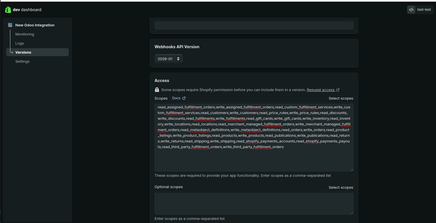Open the Logs section
The image size is (436, 223).
(x=19, y=43)
